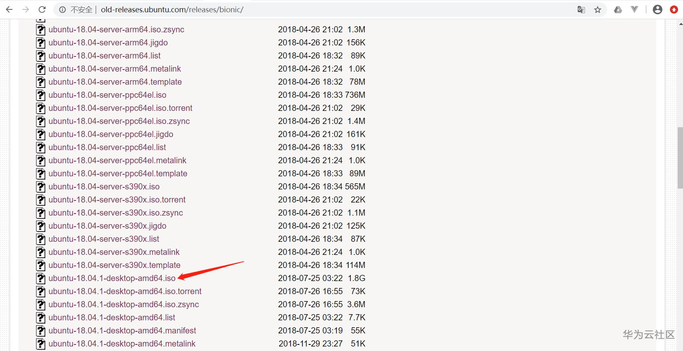
Task: Click file icon beside ubuntu-18.04.1-desktop-amd64.manifest
Action: tap(41, 331)
